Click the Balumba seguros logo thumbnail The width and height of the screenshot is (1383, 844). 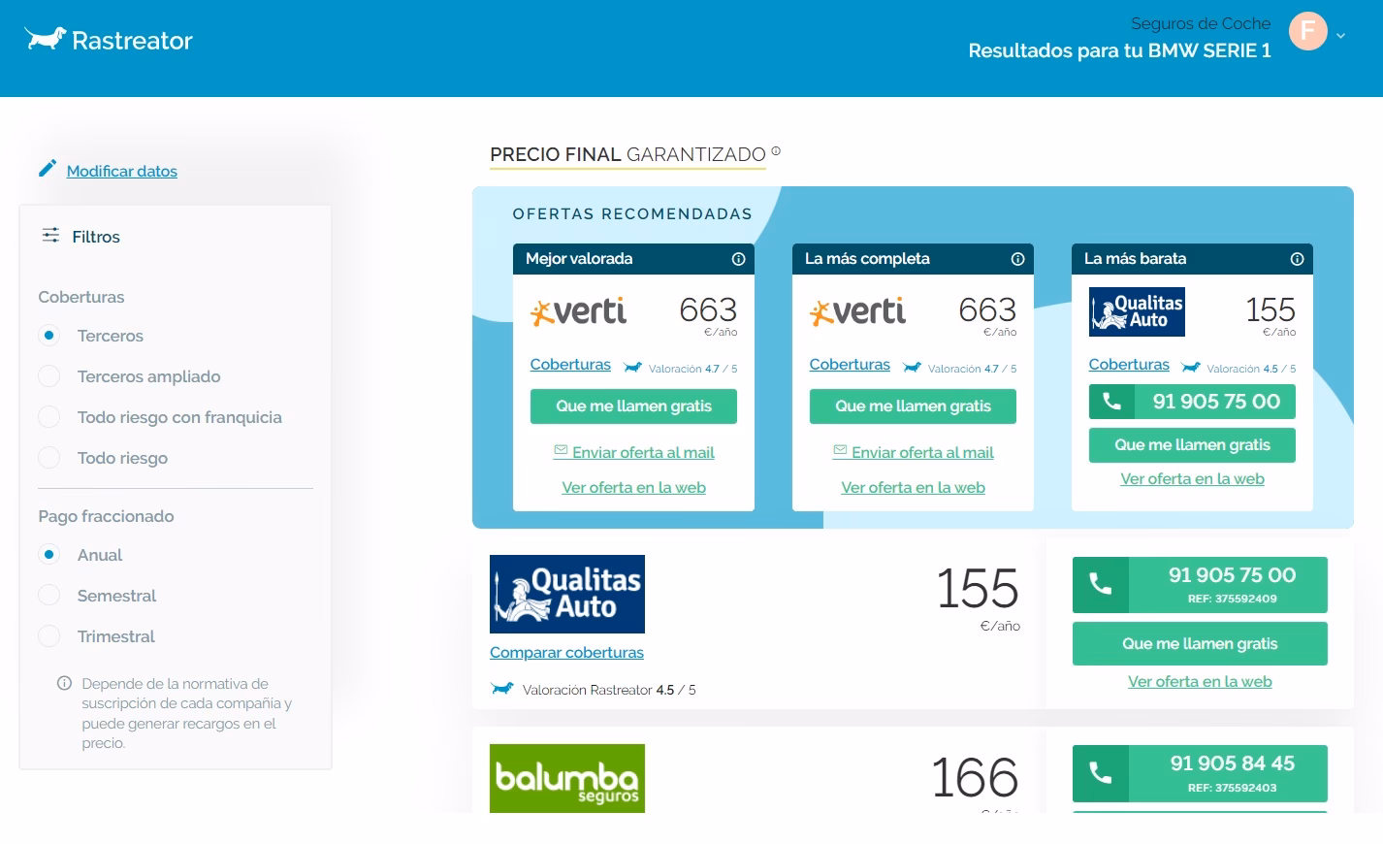567,778
